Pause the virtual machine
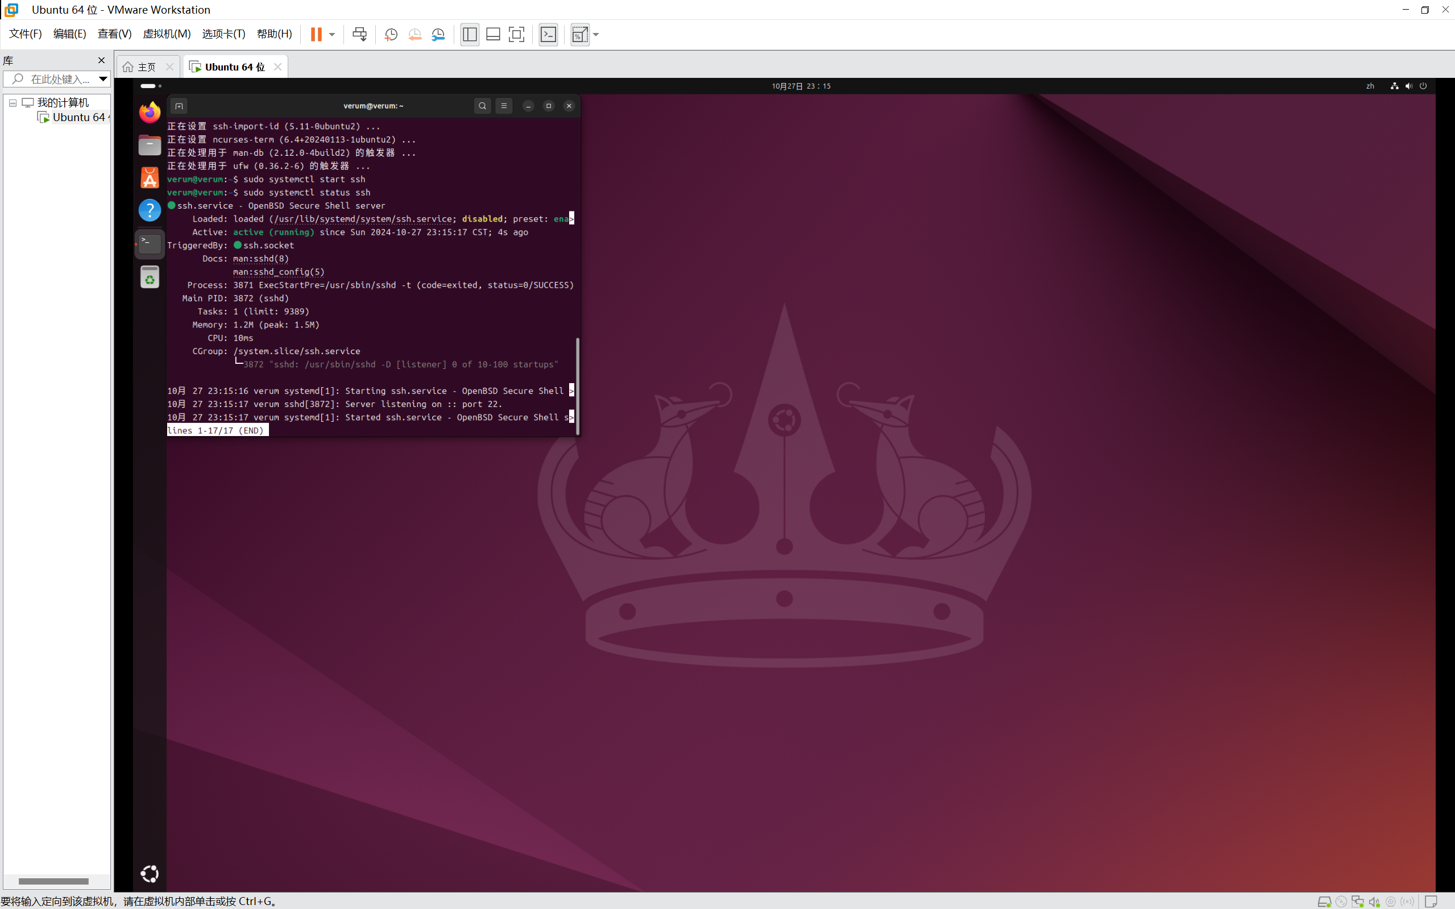The image size is (1455, 909). point(316,34)
